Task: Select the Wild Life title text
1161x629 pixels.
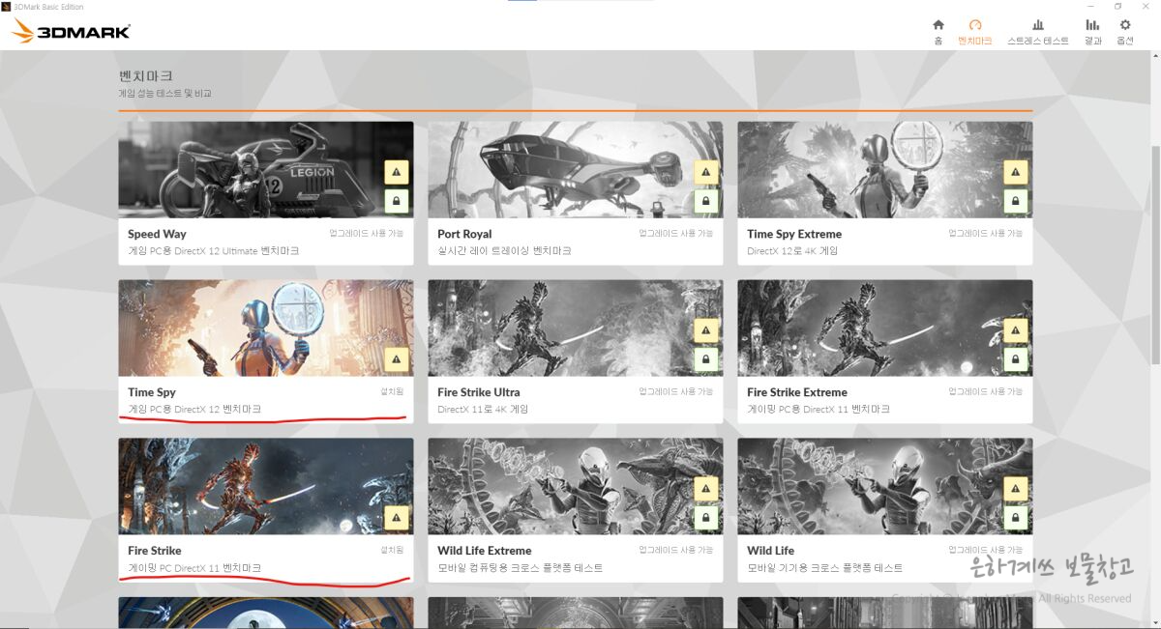Action: click(x=771, y=551)
